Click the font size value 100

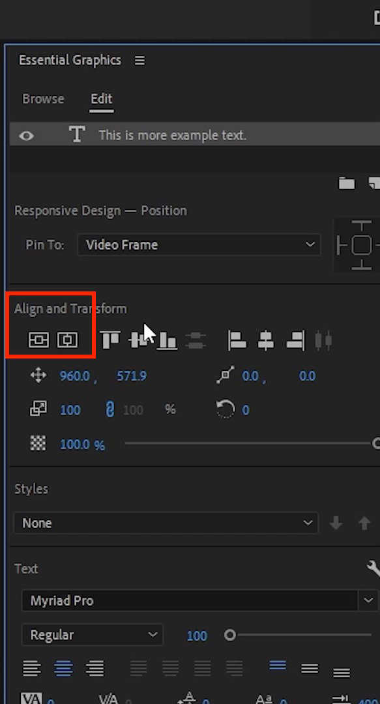197,636
